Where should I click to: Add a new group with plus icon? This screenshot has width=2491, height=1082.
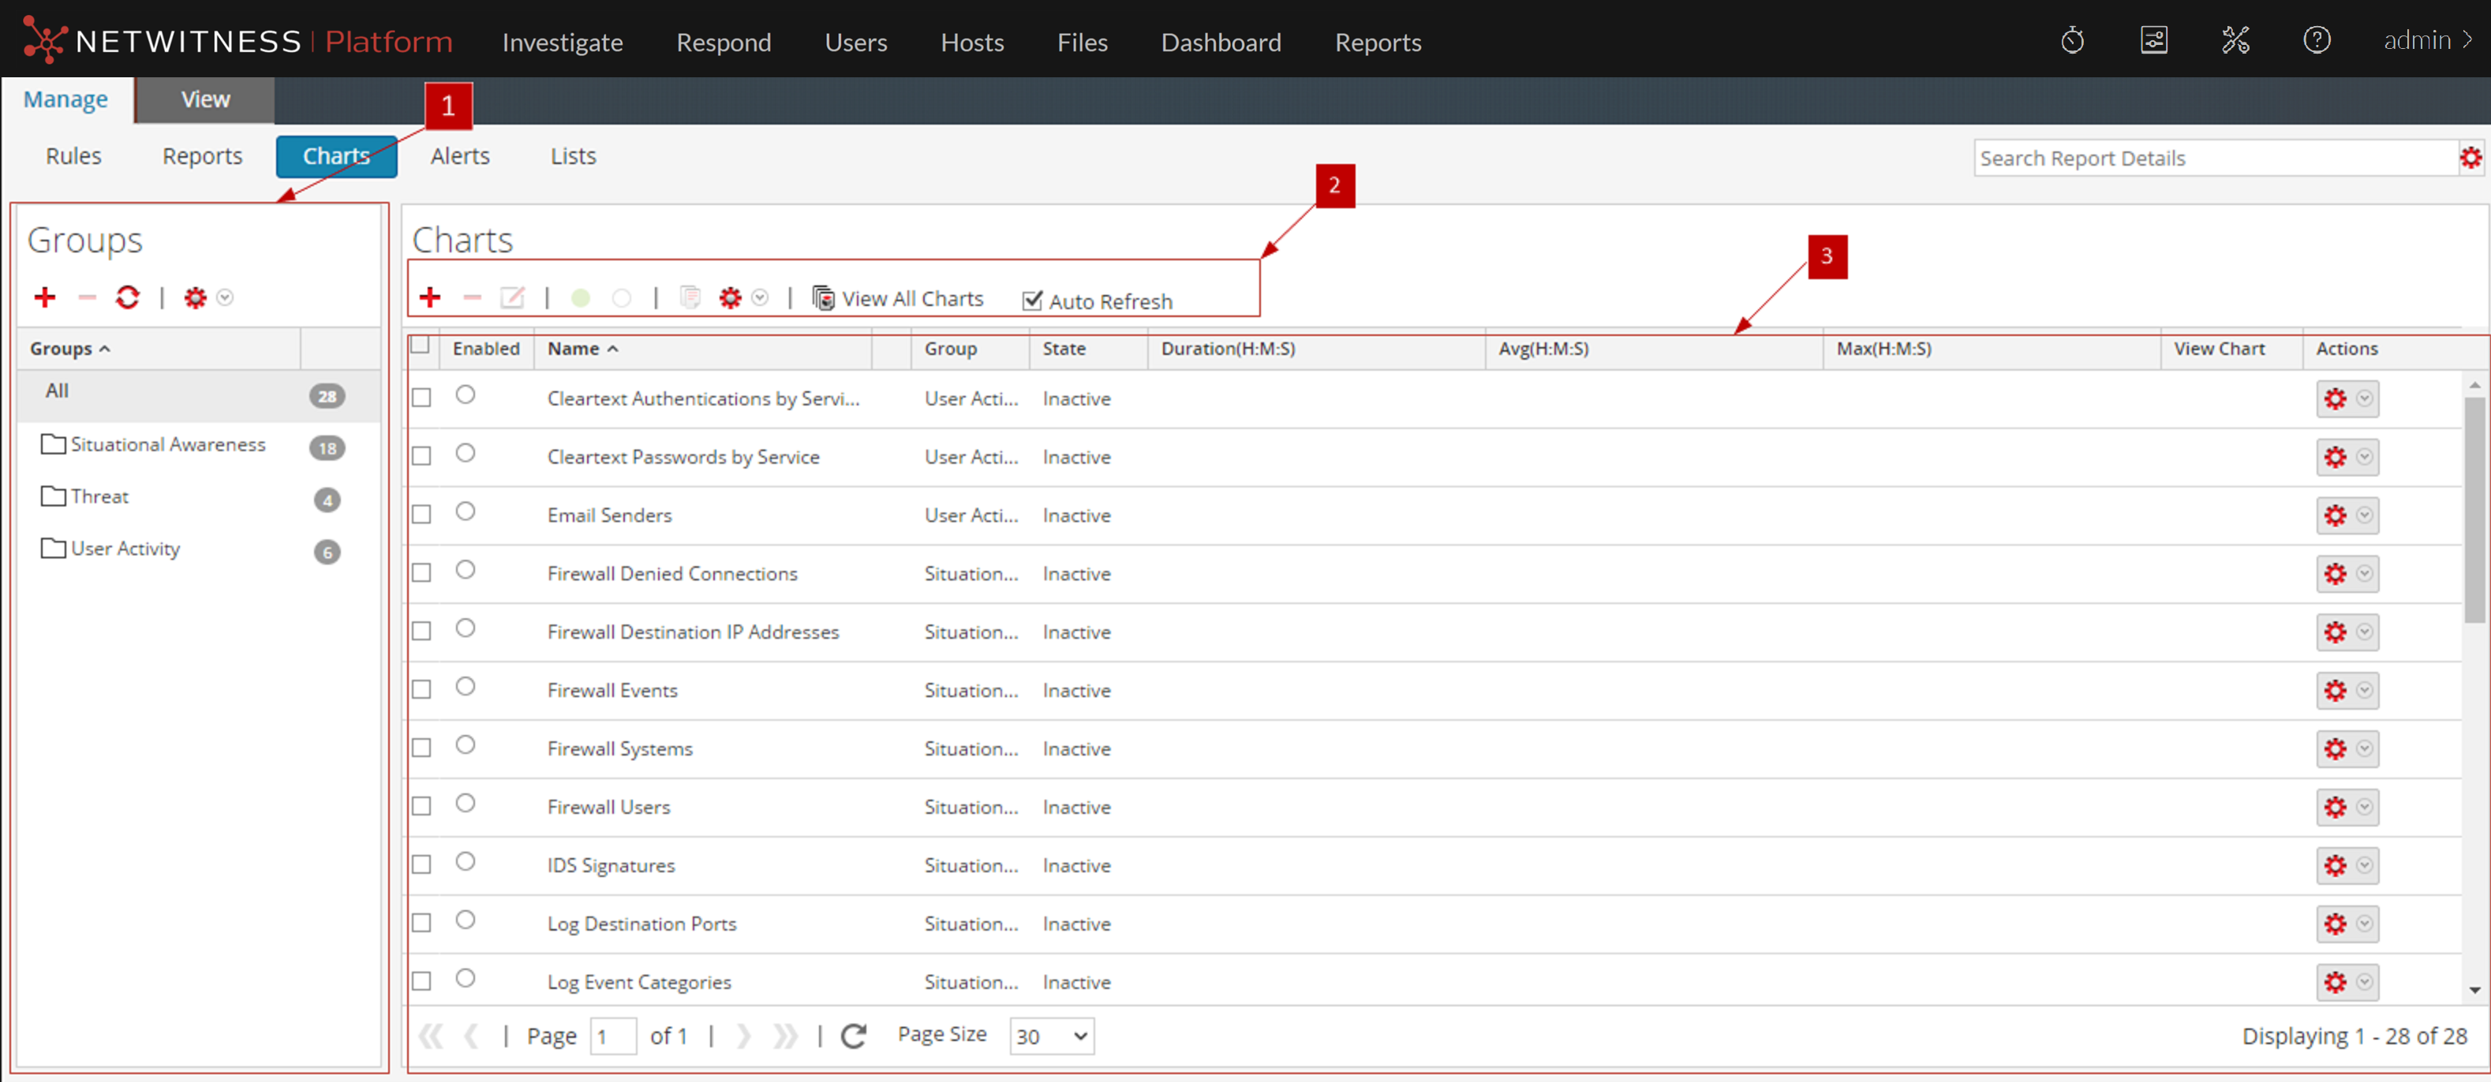pos(44,297)
